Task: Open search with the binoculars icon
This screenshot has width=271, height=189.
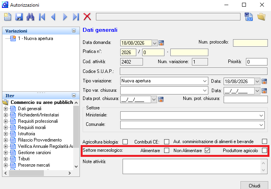Action: 30,17
